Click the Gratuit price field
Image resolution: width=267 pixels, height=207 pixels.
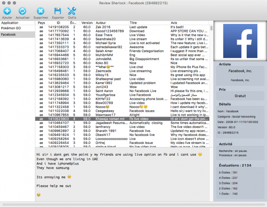coord(240,96)
